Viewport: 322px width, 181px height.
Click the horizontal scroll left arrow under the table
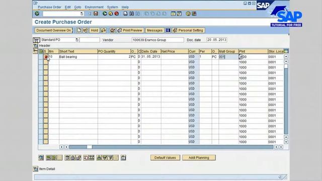click(x=61, y=147)
